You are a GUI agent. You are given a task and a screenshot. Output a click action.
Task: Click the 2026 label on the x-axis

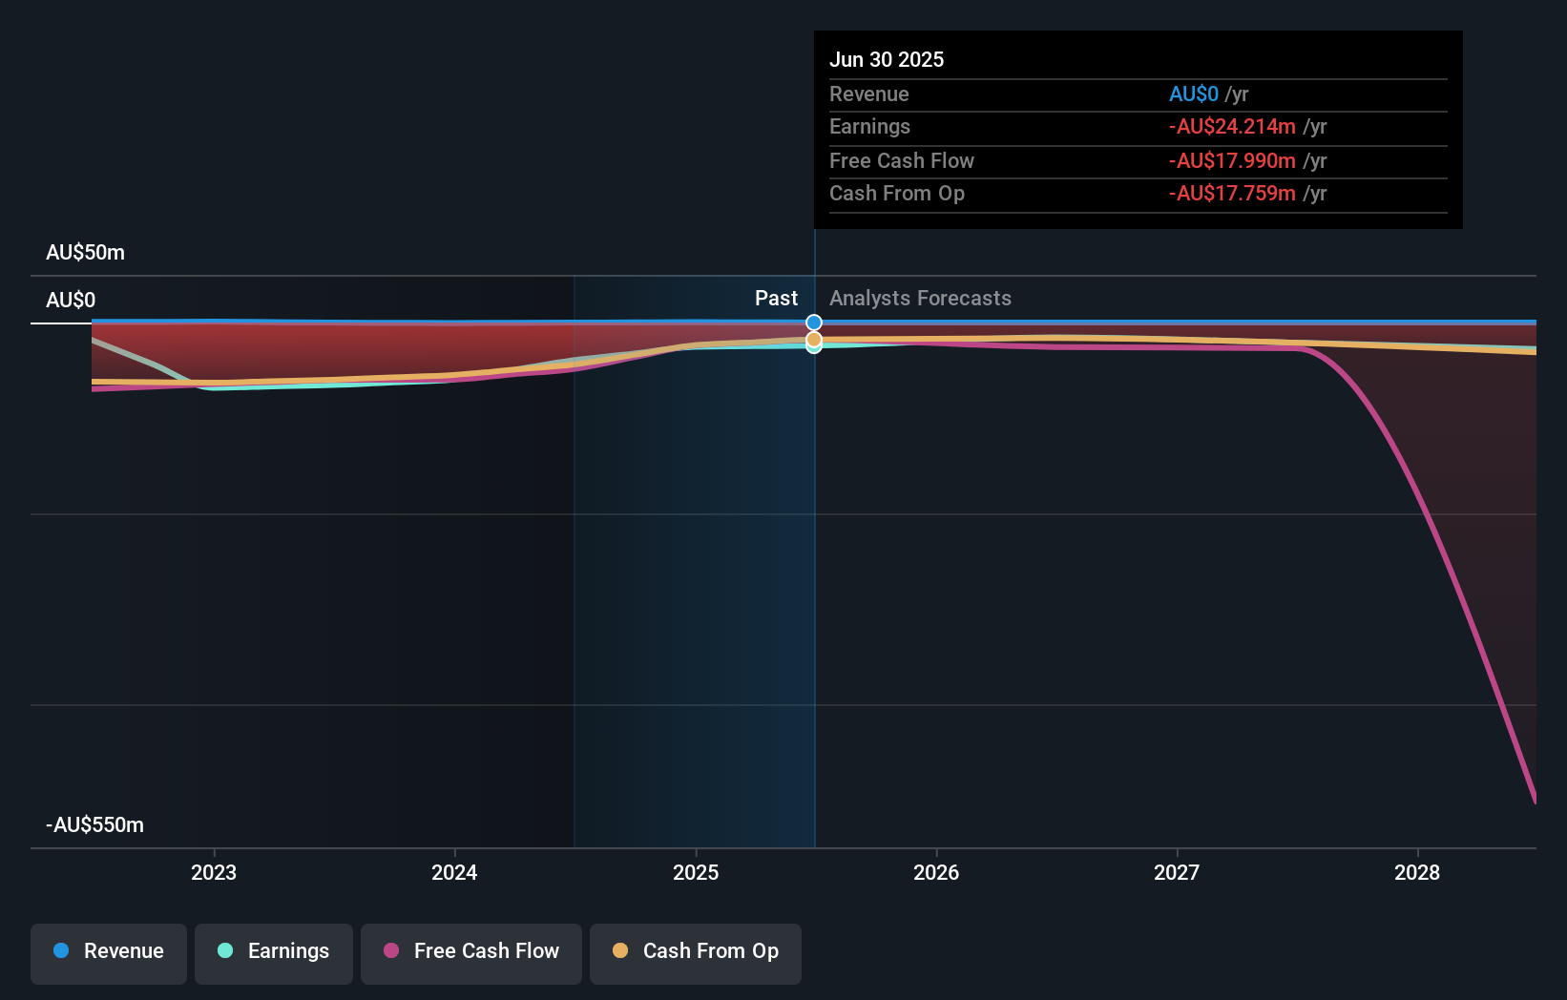coord(937,871)
